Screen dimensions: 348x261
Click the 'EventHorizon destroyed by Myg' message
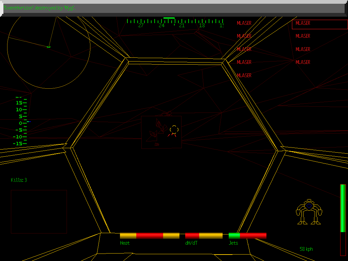pyautogui.click(x=39, y=8)
